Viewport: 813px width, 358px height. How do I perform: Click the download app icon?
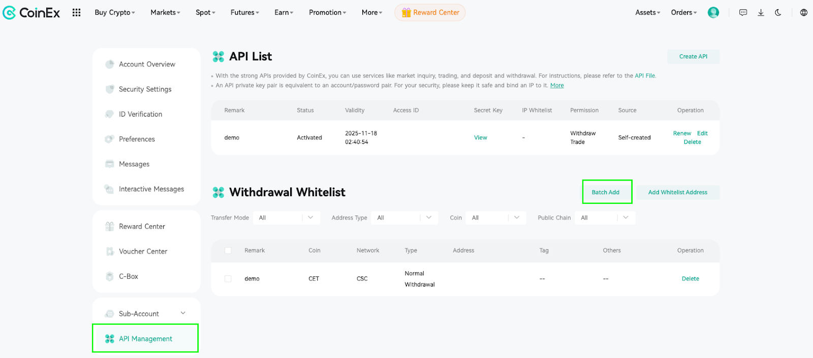click(x=761, y=13)
